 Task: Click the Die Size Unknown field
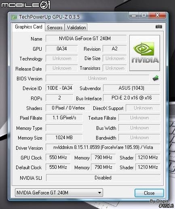pyautogui.click(x=115, y=58)
